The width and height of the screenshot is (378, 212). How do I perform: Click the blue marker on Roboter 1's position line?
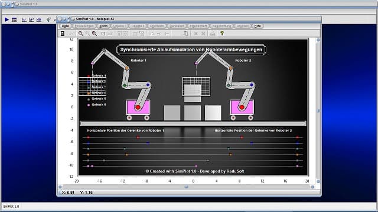pyautogui.click(x=148, y=143)
